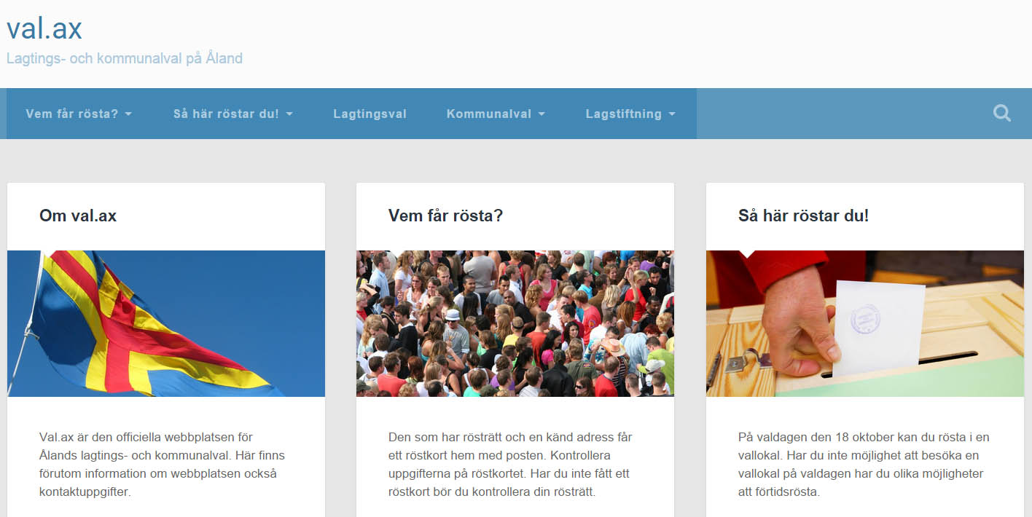Image resolution: width=1032 pixels, height=517 pixels.
Task: Open the Vem får rösta? card heading
Action: pos(446,216)
